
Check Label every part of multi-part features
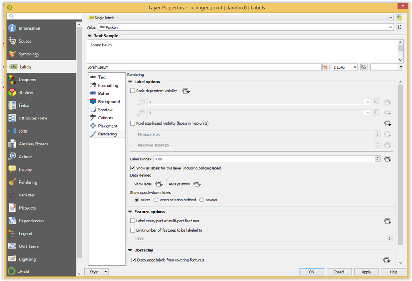point(133,221)
